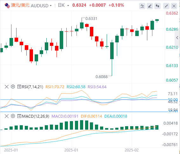Remove the MACD indicator panel
The image size is (180, 154).
point(7,116)
